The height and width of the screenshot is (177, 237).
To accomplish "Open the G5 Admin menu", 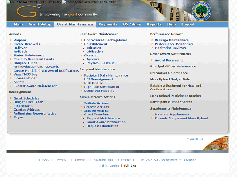I will (132, 24).
